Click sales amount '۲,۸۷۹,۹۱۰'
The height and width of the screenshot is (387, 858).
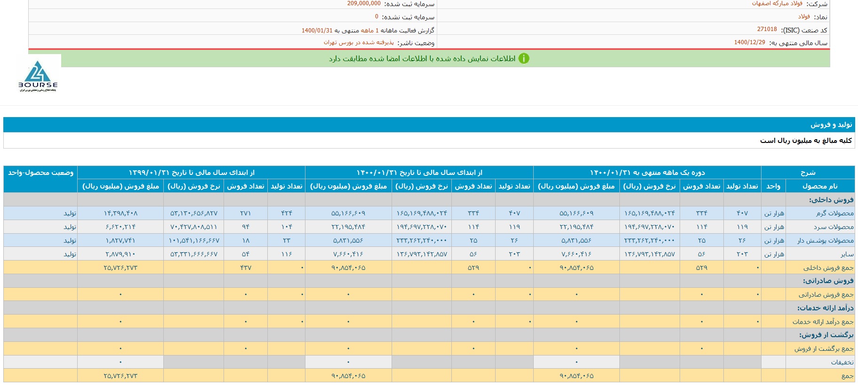120,254
